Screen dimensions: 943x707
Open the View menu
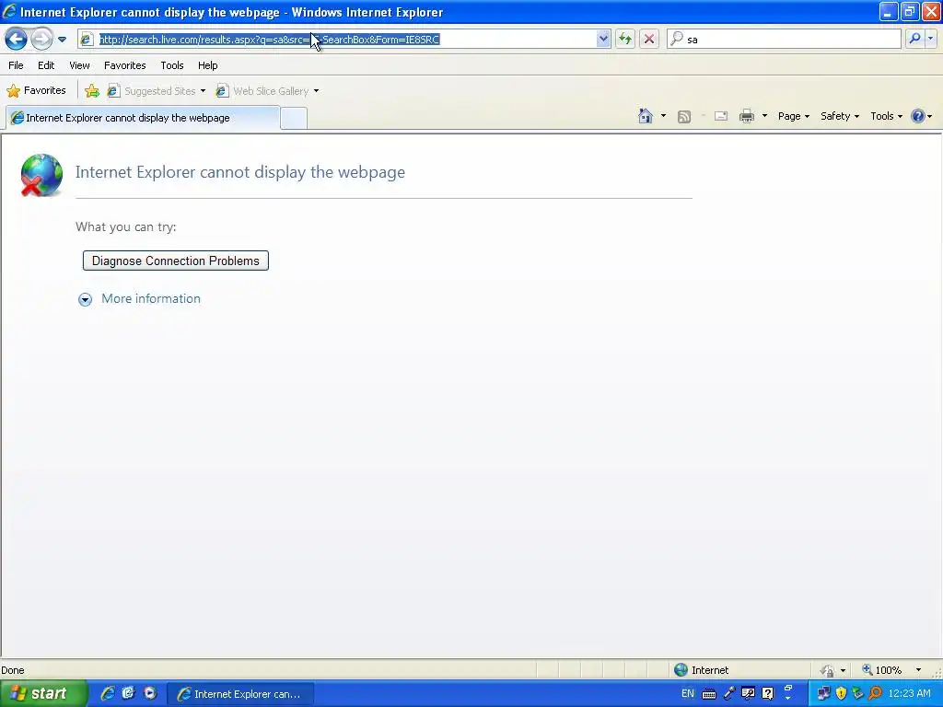pyautogui.click(x=79, y=65)
